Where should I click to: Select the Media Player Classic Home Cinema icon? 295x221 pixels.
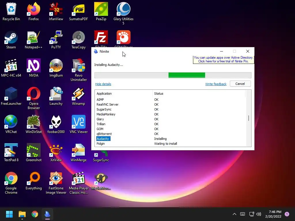[78, 183]
